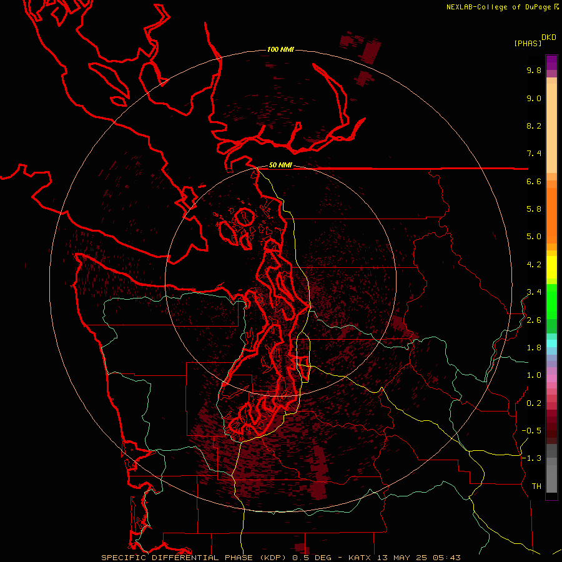Click the dark orange segment of color bar
This screenshot has height=562, width=562.
[x=551, y=215]
